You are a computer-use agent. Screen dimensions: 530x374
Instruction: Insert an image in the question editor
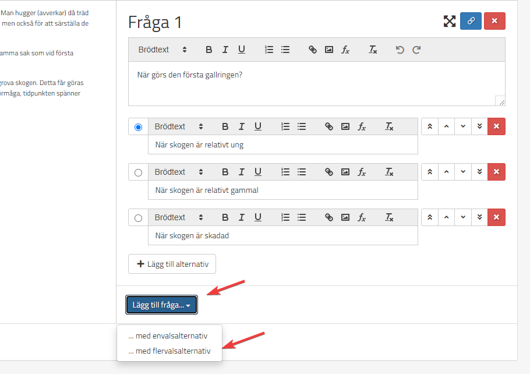point(329,50)
